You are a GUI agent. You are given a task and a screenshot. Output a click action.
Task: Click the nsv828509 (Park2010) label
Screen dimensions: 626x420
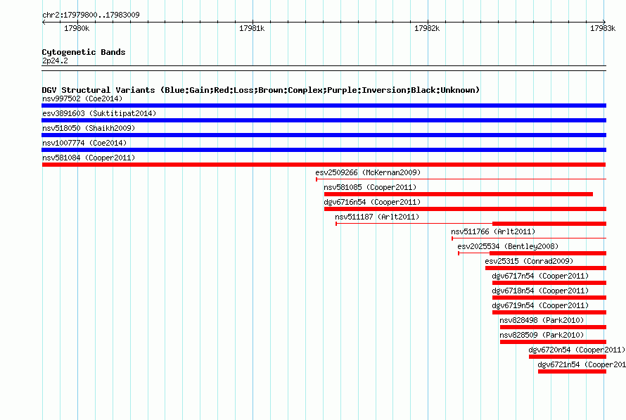[x=542, y=335]
